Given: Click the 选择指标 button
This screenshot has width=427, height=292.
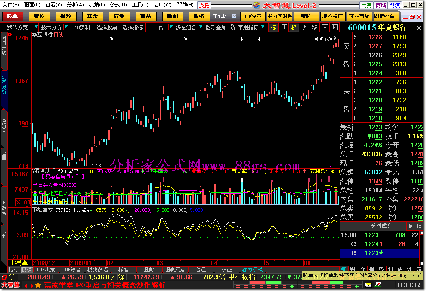Looking at the screenshot, I should tap(133, 27).
